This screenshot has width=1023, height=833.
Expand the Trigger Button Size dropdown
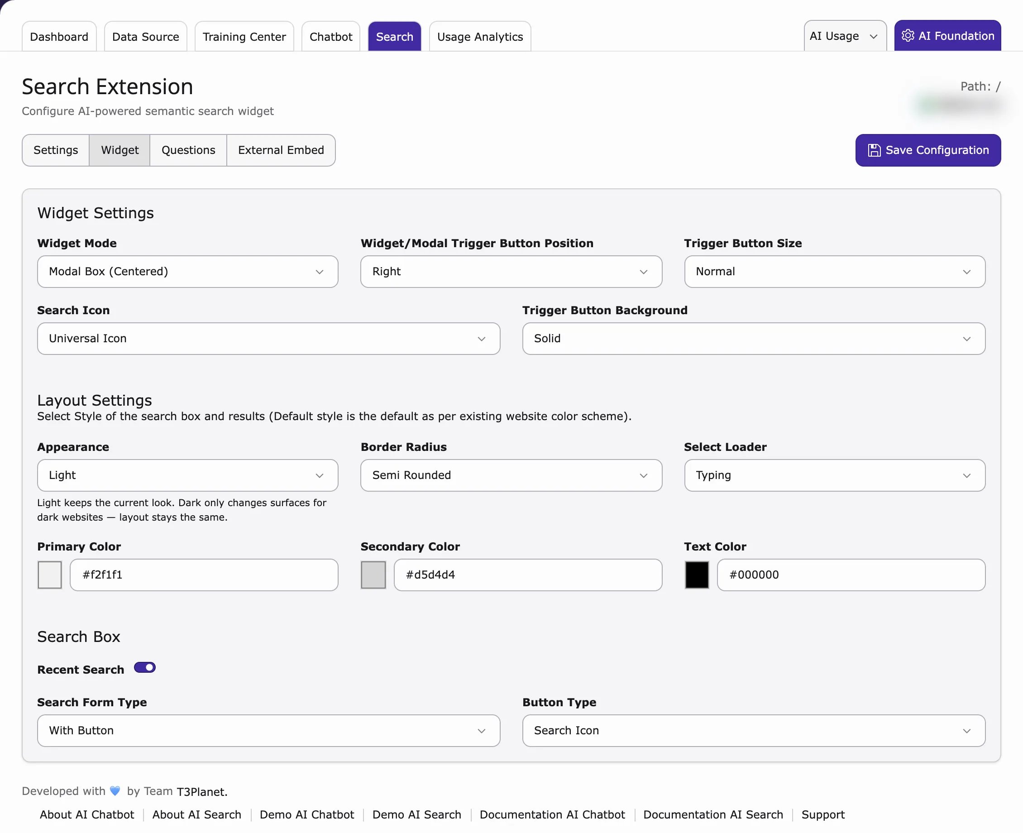pos(834,272)
